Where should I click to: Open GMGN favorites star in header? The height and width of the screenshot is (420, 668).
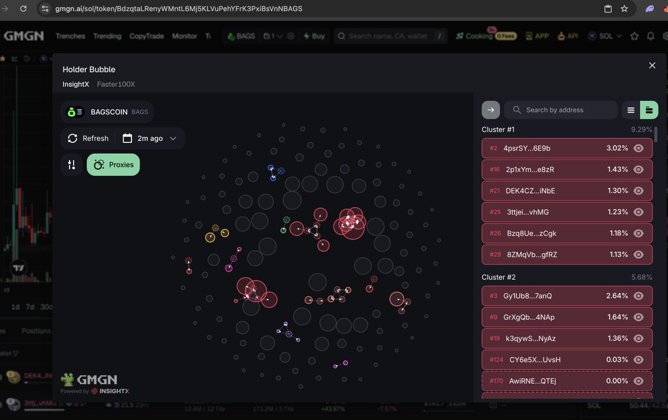[x=635, y=36]
